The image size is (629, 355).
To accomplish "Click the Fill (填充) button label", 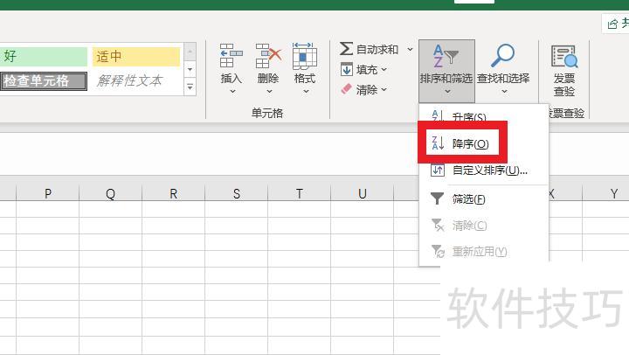I will (367, 70).
